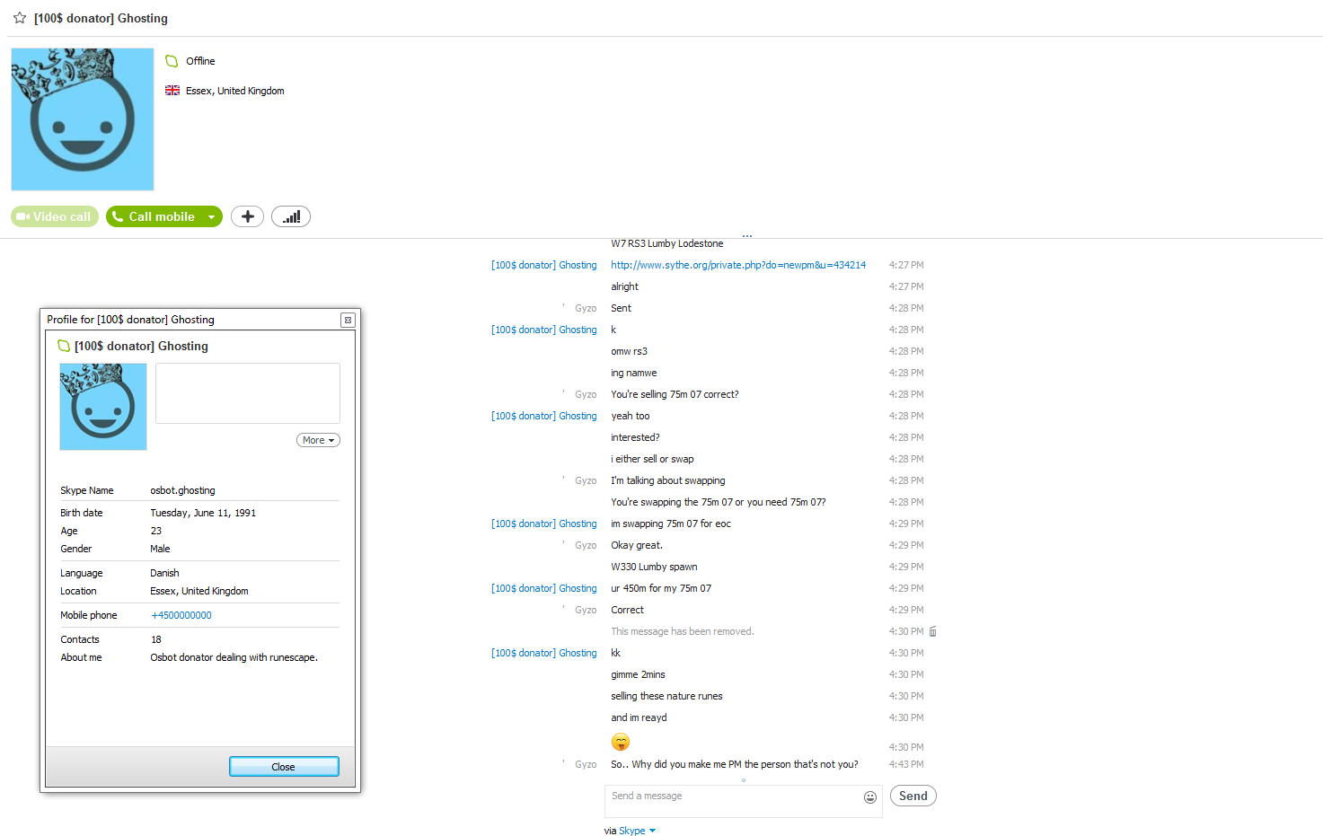The height and width of the screenshot is (836, 1323).
Task: Click the Offline status icon in header
Action: pos(172,61)
